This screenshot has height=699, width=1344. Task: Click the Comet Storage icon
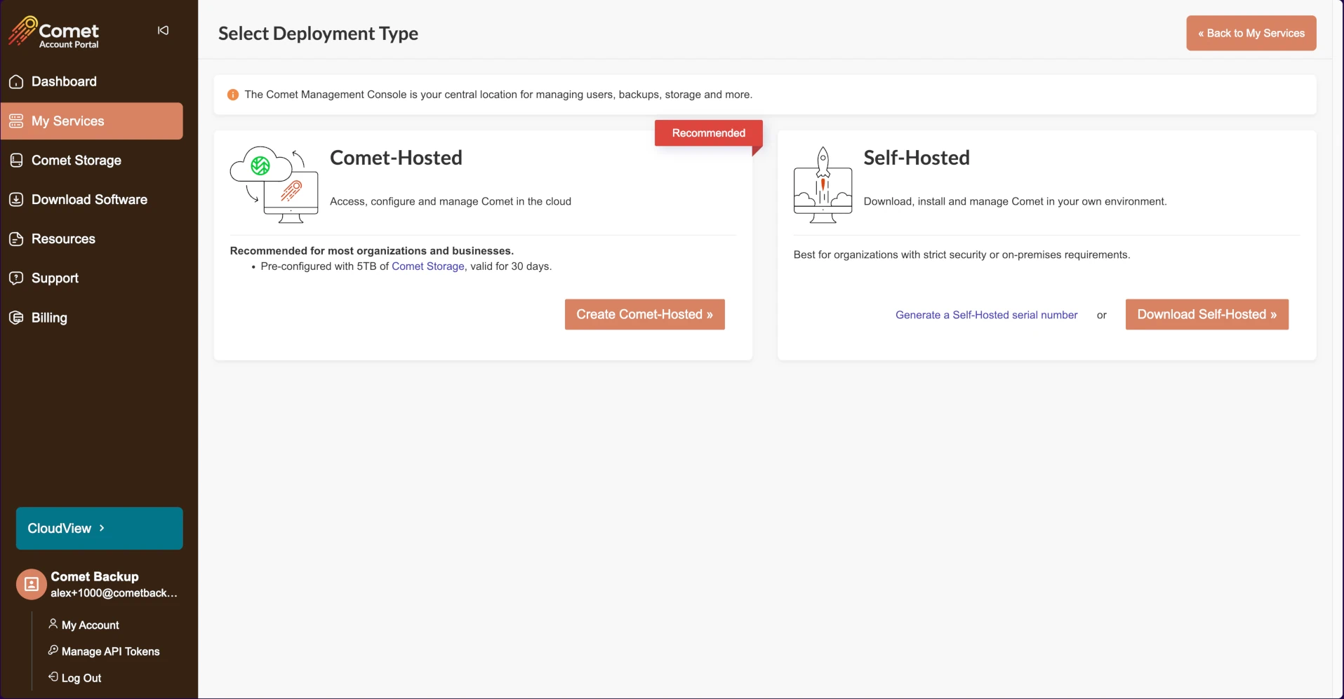(16, 161)
